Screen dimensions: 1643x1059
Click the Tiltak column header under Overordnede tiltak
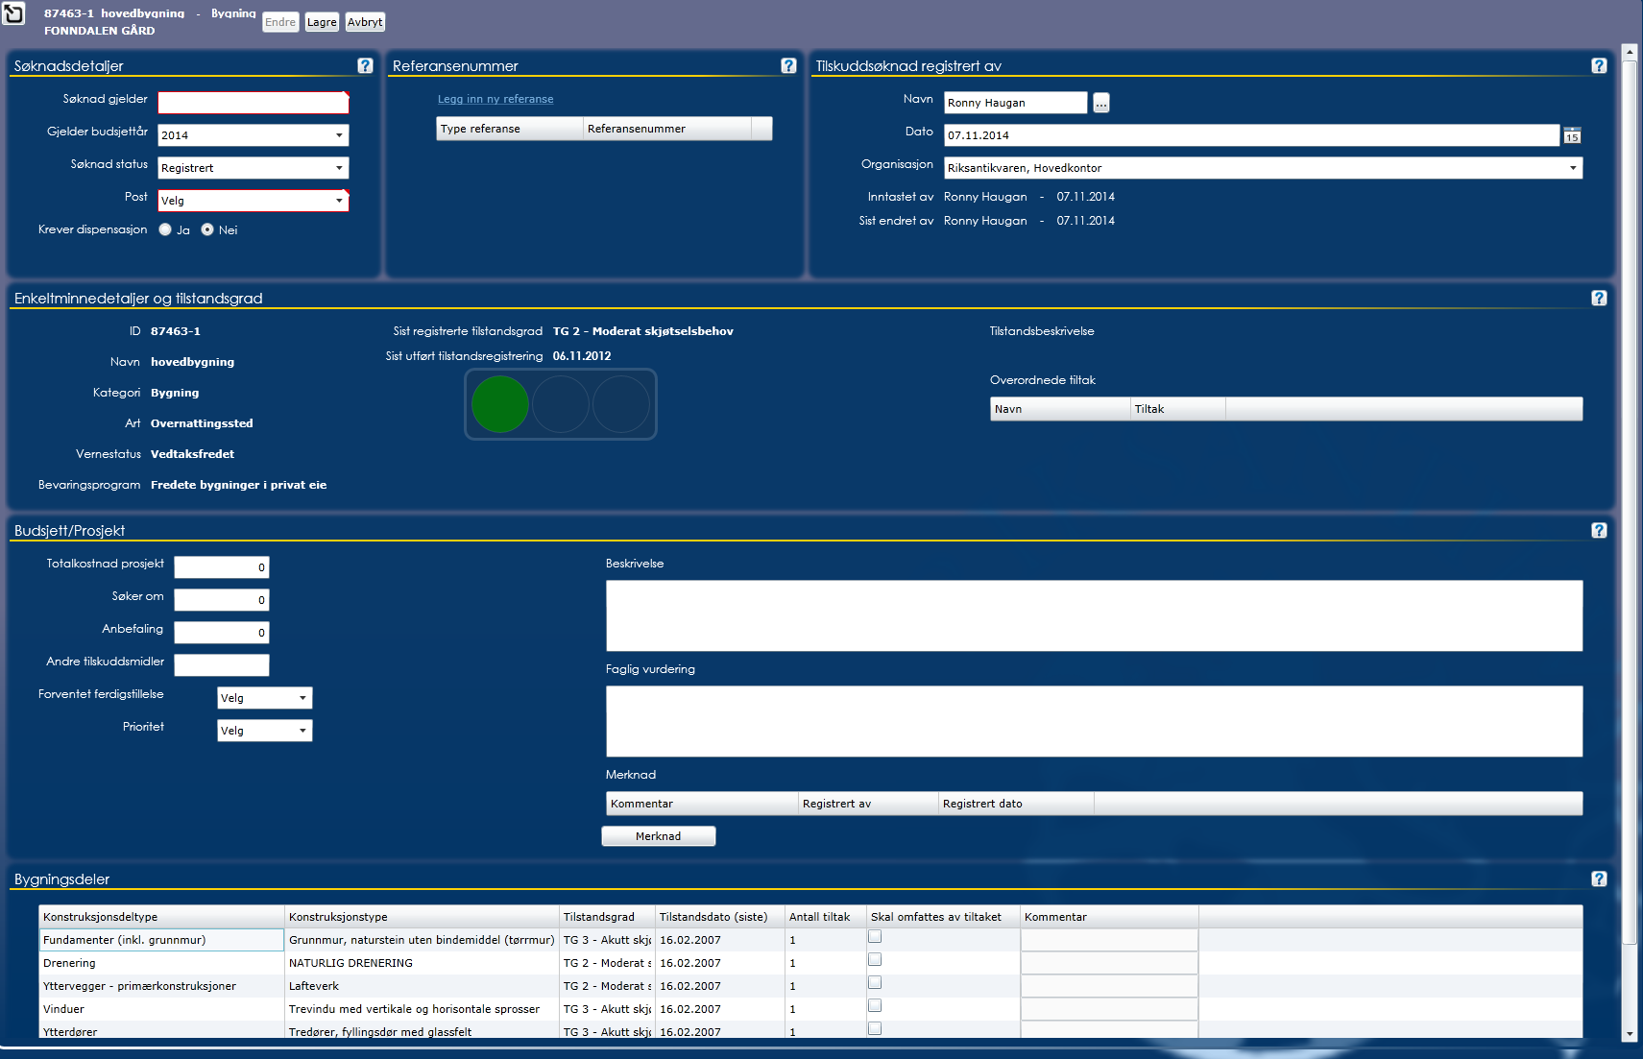1177,409
